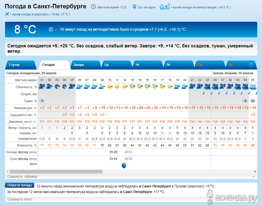Click sunrise time 05:00

point(113,152)
